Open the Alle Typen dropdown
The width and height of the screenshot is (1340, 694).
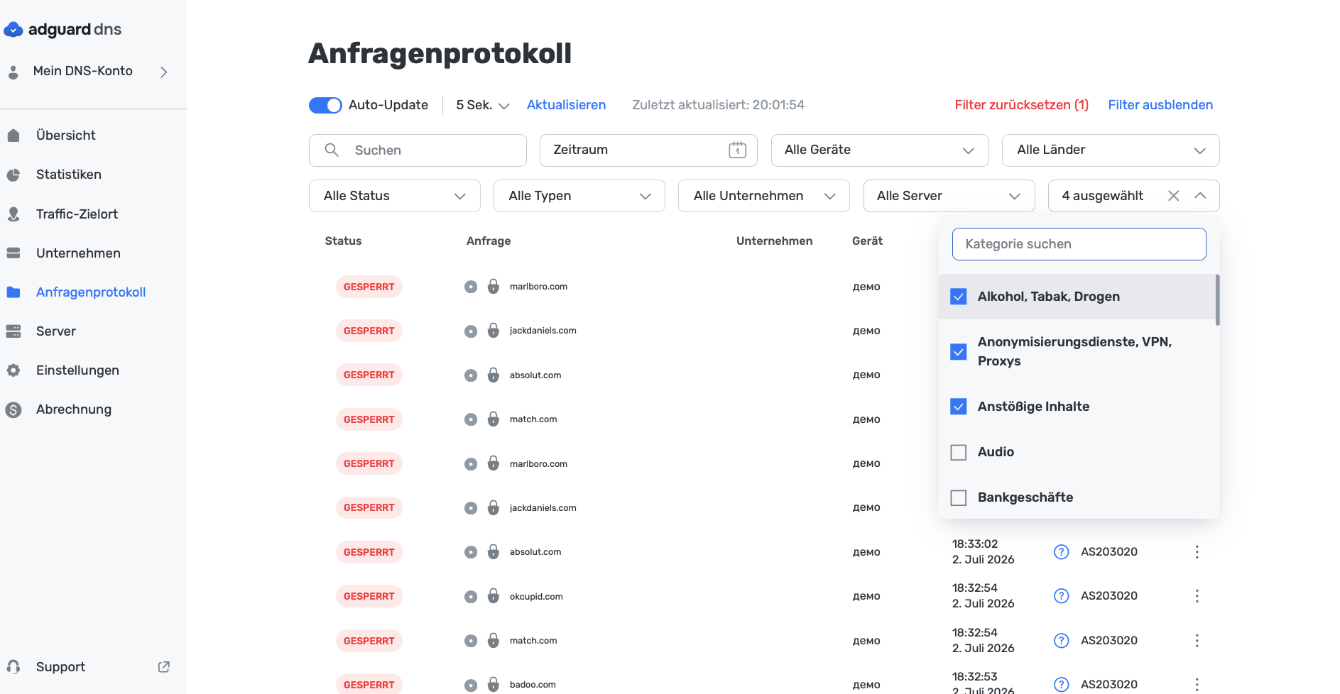579,196
